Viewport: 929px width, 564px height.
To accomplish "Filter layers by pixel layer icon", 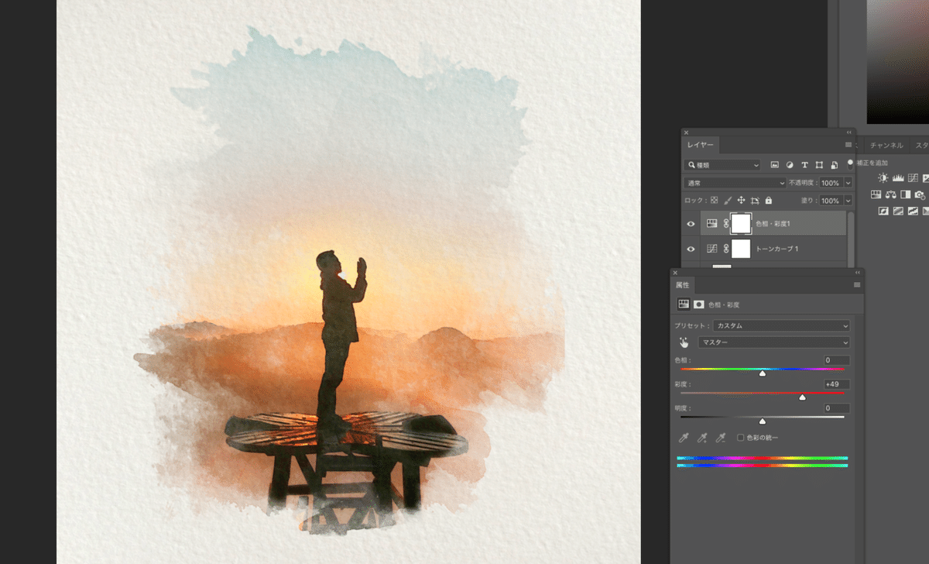I will click(x=775, y=165).
